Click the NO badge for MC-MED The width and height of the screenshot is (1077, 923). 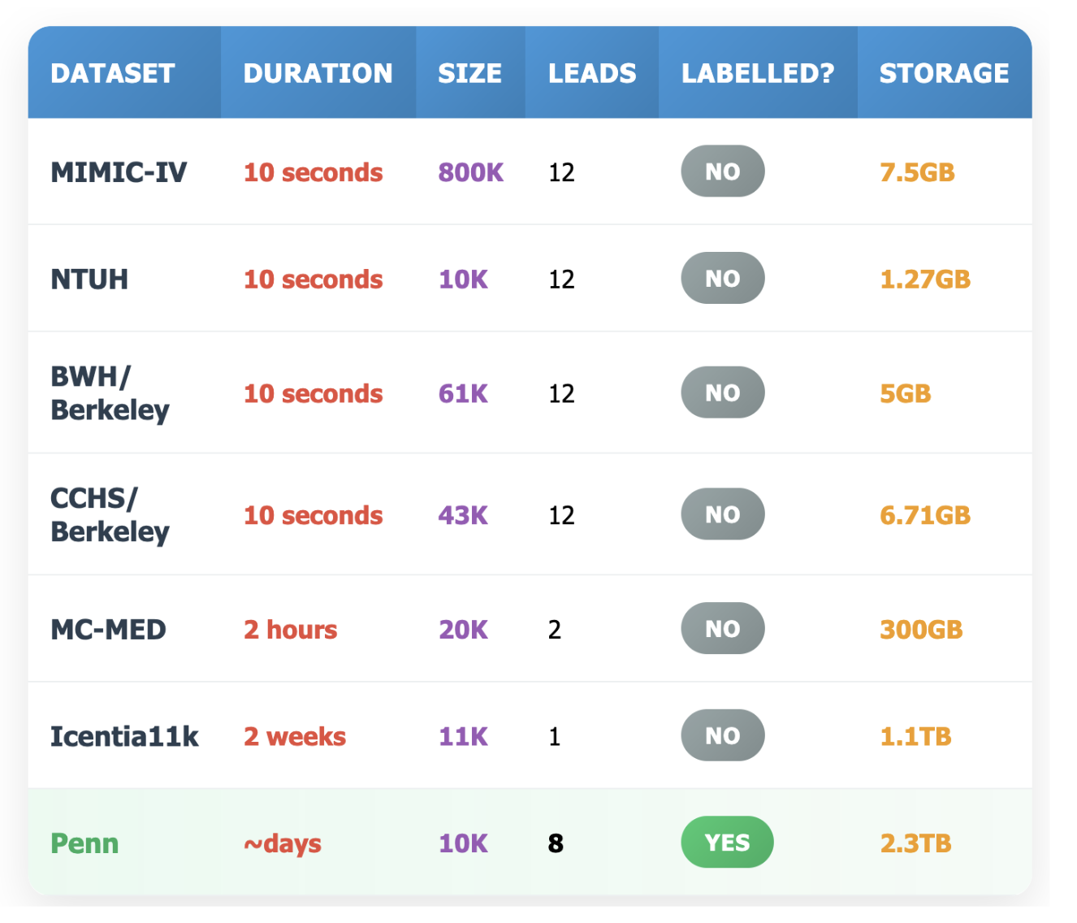722,629
